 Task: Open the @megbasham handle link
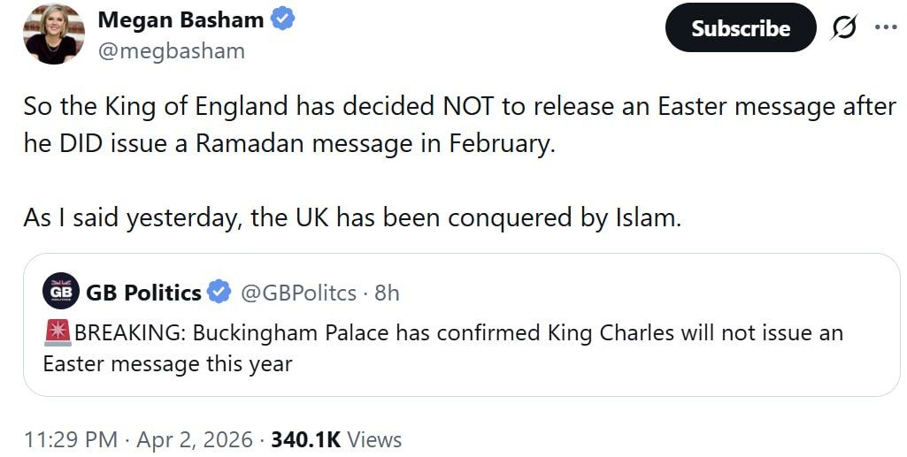tap(171, 50)
